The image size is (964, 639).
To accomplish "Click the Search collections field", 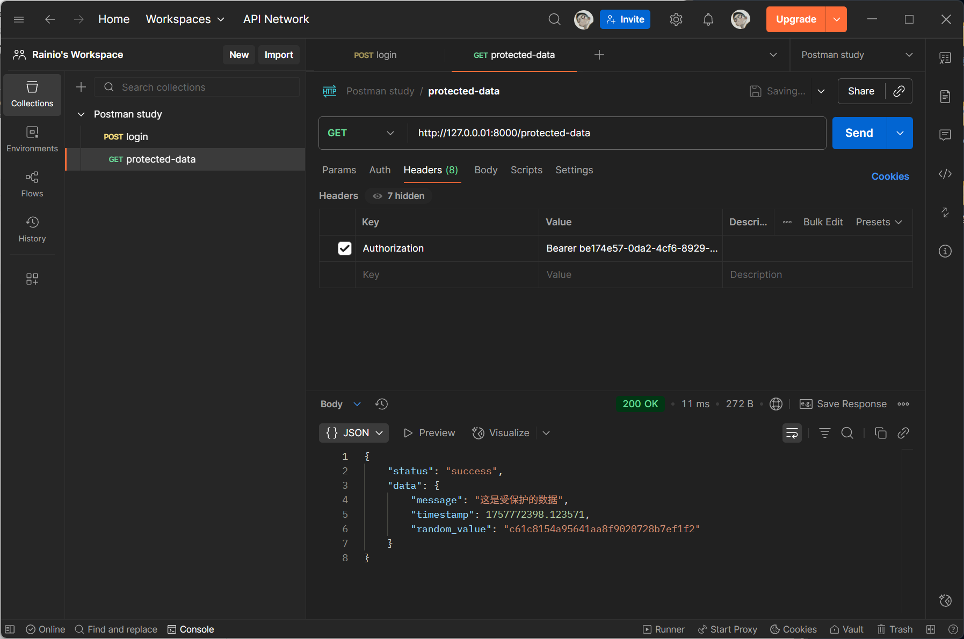I will pyautogui.click(x=197, y=87).
